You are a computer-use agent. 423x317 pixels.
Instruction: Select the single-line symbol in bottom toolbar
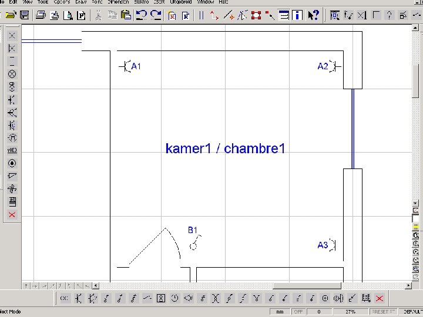(x=147, y=298)
